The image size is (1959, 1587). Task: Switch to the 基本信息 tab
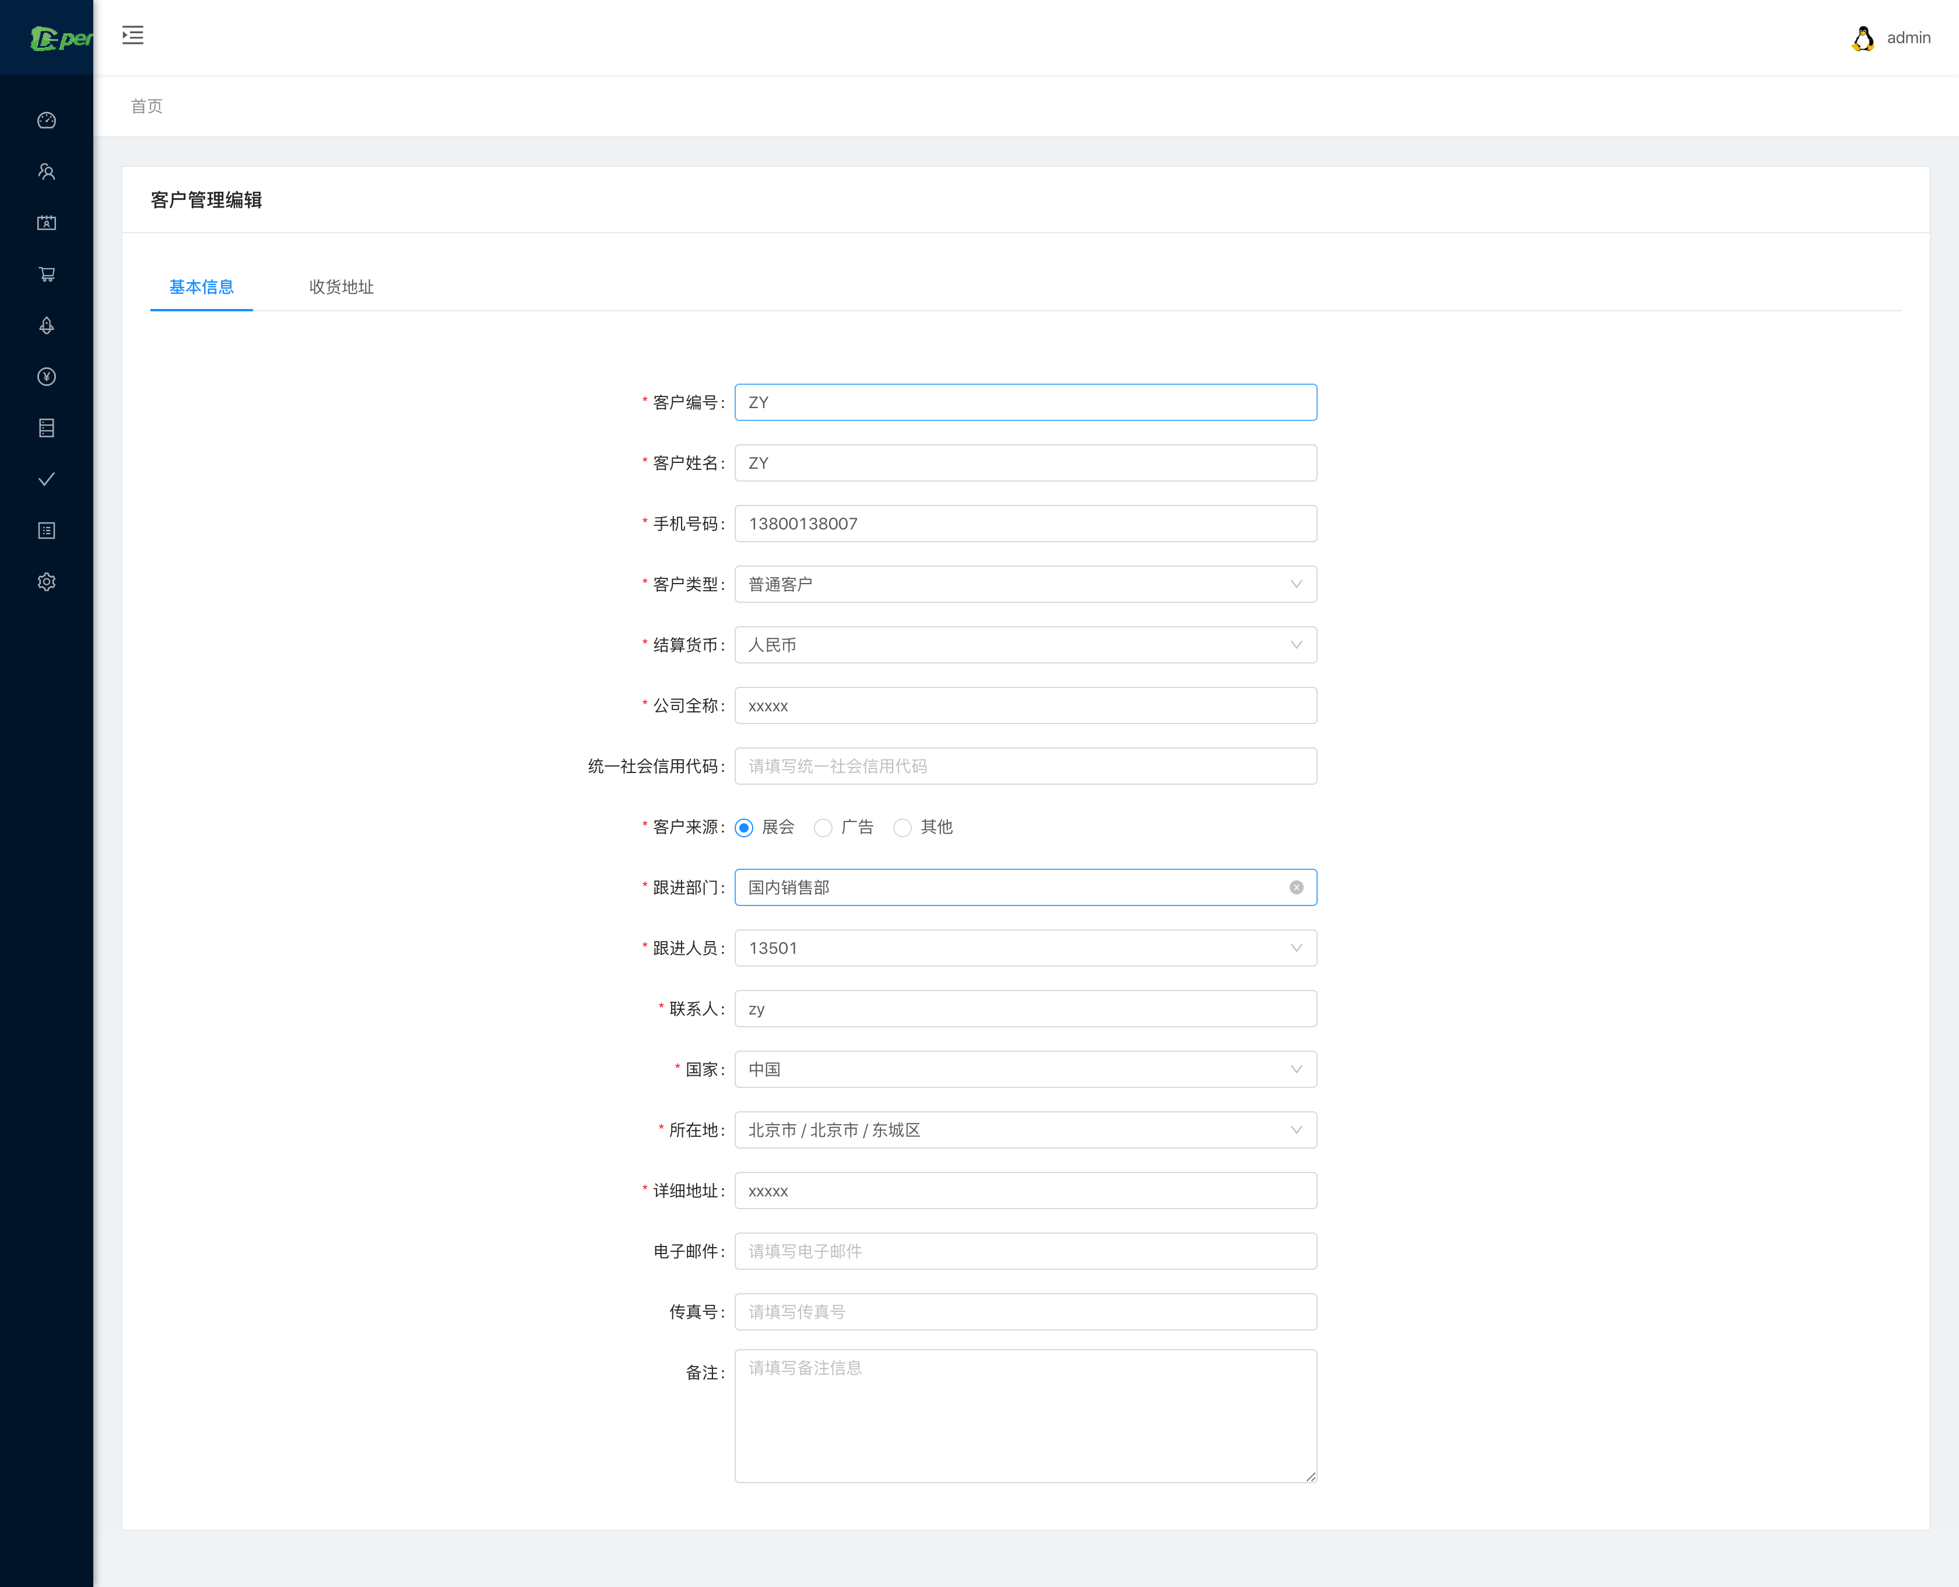point(201,287)
